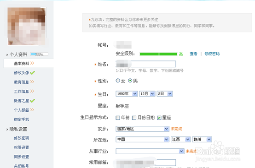The height and width of the screenshot is (168, 255).
Task: Click the green checkmark next to 微博之星
Action: (x=33, y=101)
